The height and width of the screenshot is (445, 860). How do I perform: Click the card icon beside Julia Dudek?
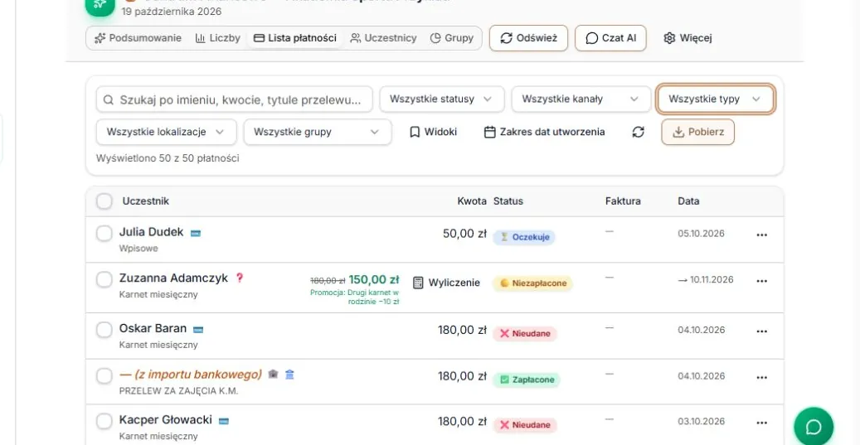click(195, 233)
